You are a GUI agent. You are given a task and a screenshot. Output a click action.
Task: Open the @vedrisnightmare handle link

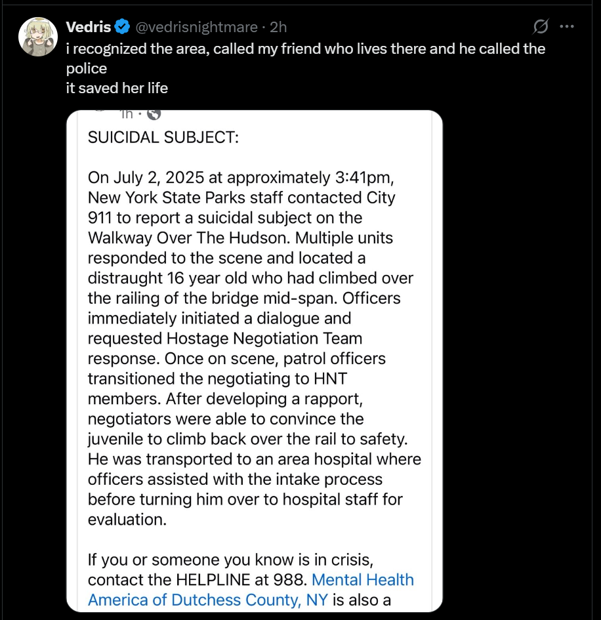pos(196,27)
